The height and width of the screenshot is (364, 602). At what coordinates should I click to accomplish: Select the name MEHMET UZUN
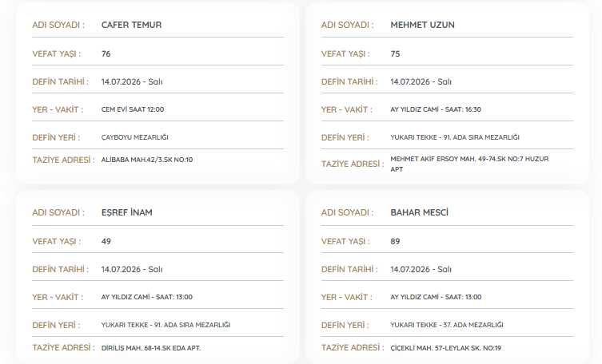[x=422, y=25]
